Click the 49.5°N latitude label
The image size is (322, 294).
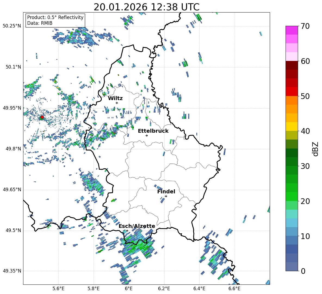pos(13,230)
